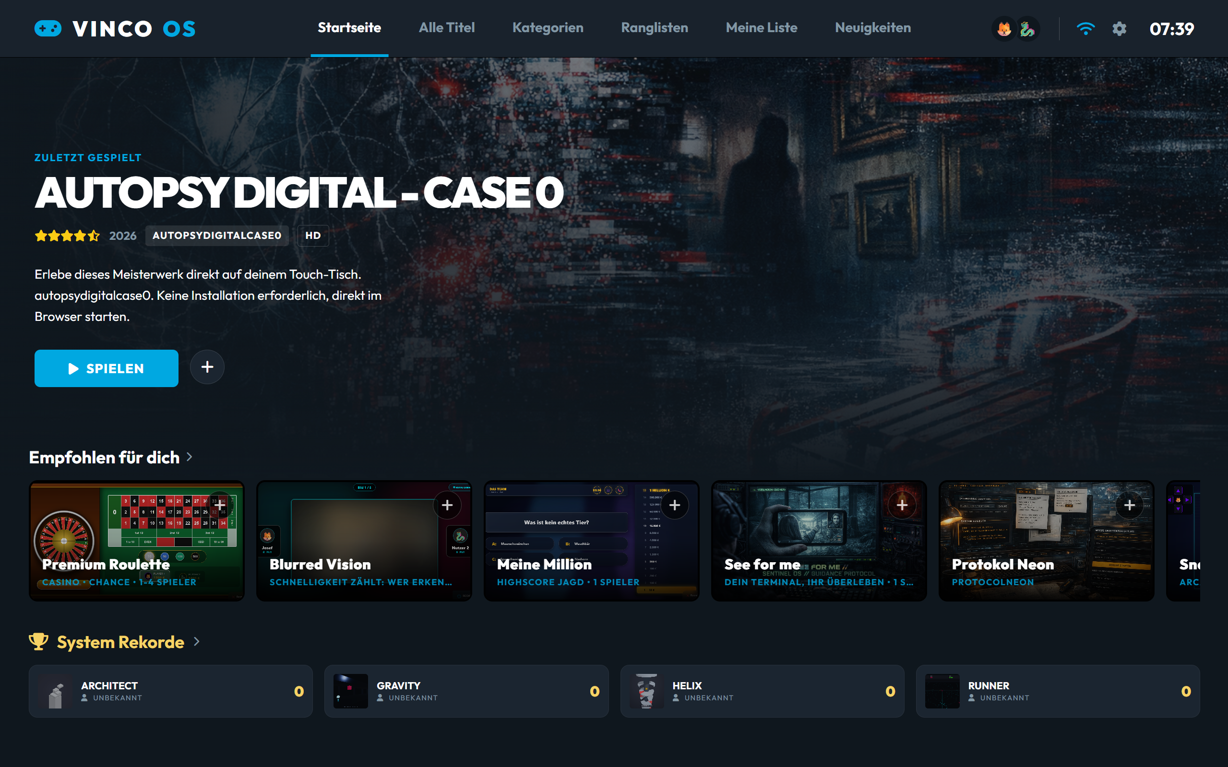This screenshot has height=767, width=1228.
Task: Open the dragon avatar profile
Action: (x=1027, y=29)
